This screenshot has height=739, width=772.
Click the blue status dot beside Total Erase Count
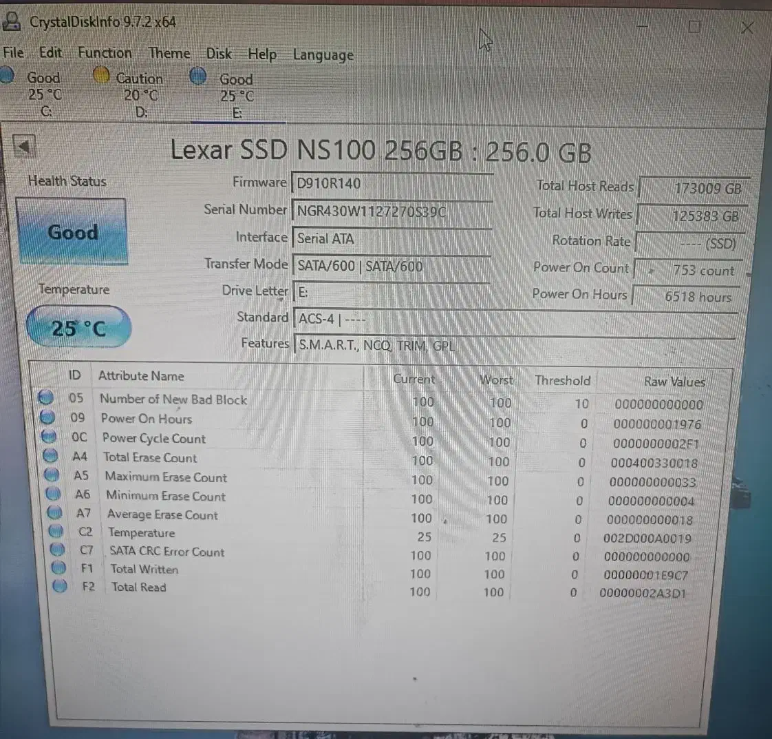48,455
